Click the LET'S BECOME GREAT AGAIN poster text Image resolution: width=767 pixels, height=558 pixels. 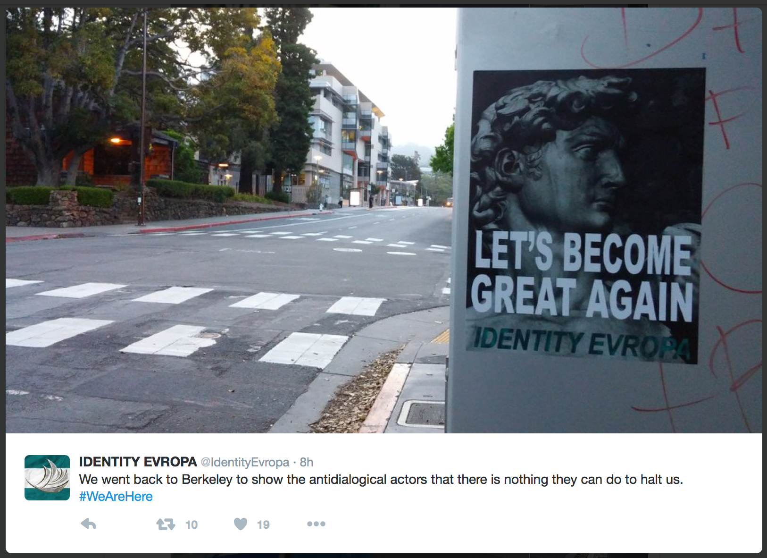[x=583, y=275]
